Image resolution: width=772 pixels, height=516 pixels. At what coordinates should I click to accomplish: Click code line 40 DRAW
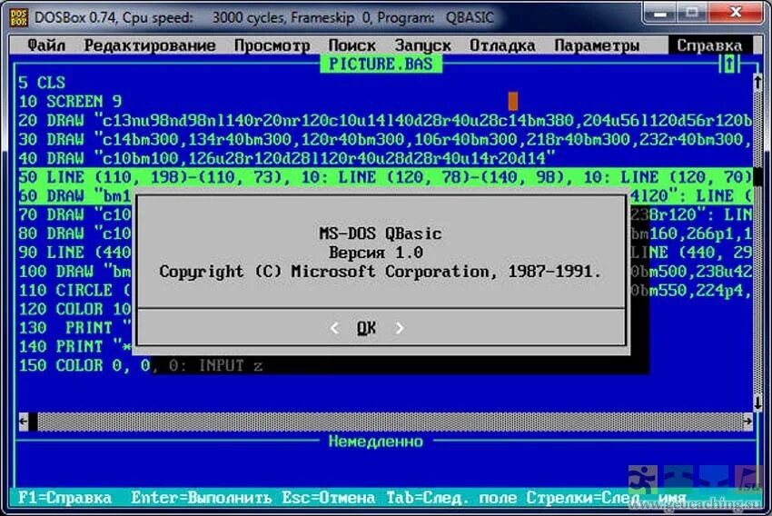click(286, 159)
